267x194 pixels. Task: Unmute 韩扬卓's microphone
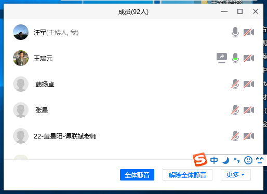(x=235, y=84)
